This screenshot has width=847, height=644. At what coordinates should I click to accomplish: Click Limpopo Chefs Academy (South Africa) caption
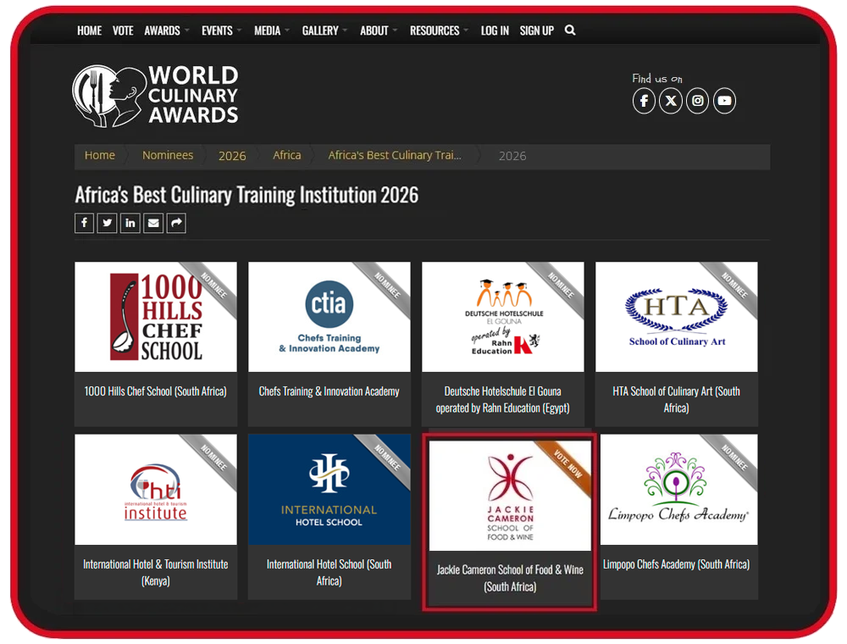coord(676,564)
